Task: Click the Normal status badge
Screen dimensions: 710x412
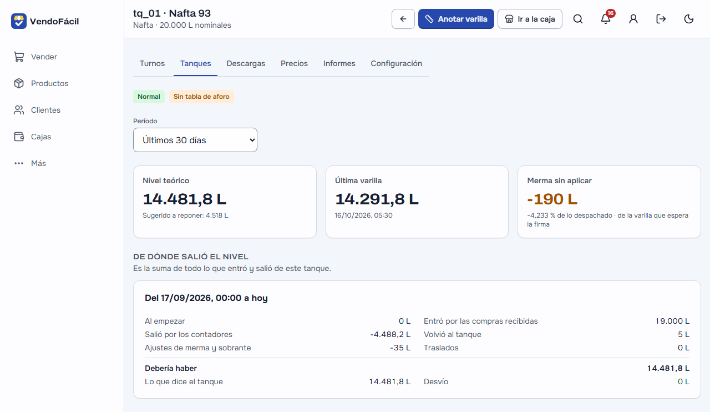Action: tap(149, 97)
